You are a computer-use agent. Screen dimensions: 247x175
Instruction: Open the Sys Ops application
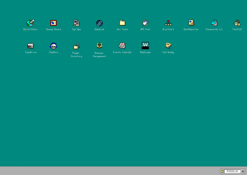coord(76,23)
